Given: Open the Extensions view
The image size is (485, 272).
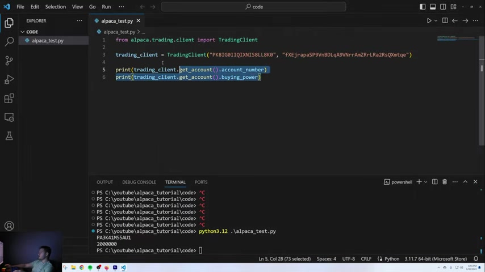Looking at the screenshot, I should 9,99.
